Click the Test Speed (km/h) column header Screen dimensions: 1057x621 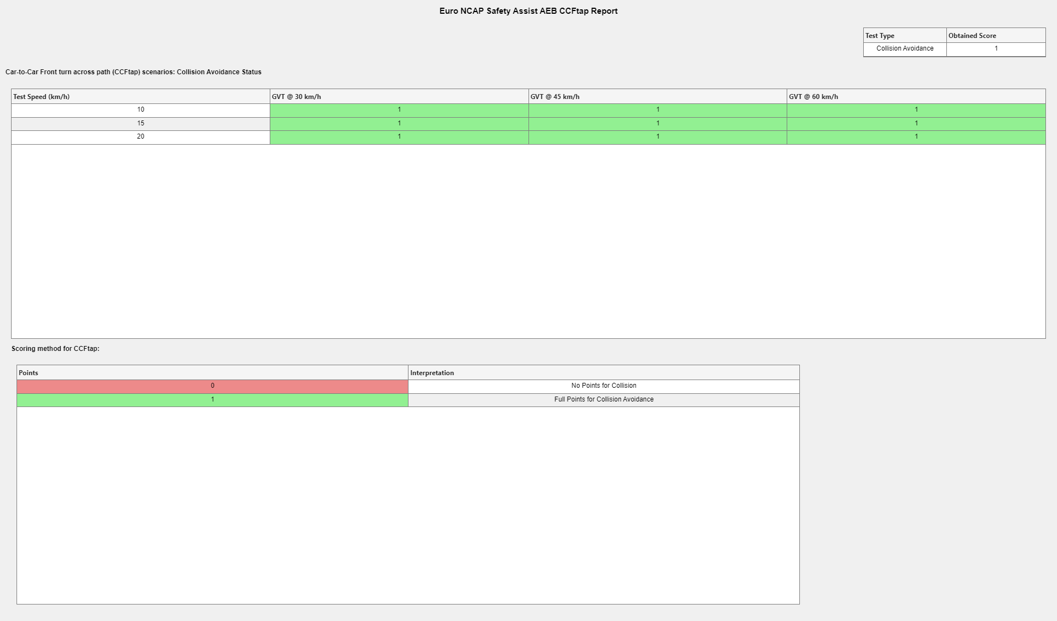(x=140, y=97)
